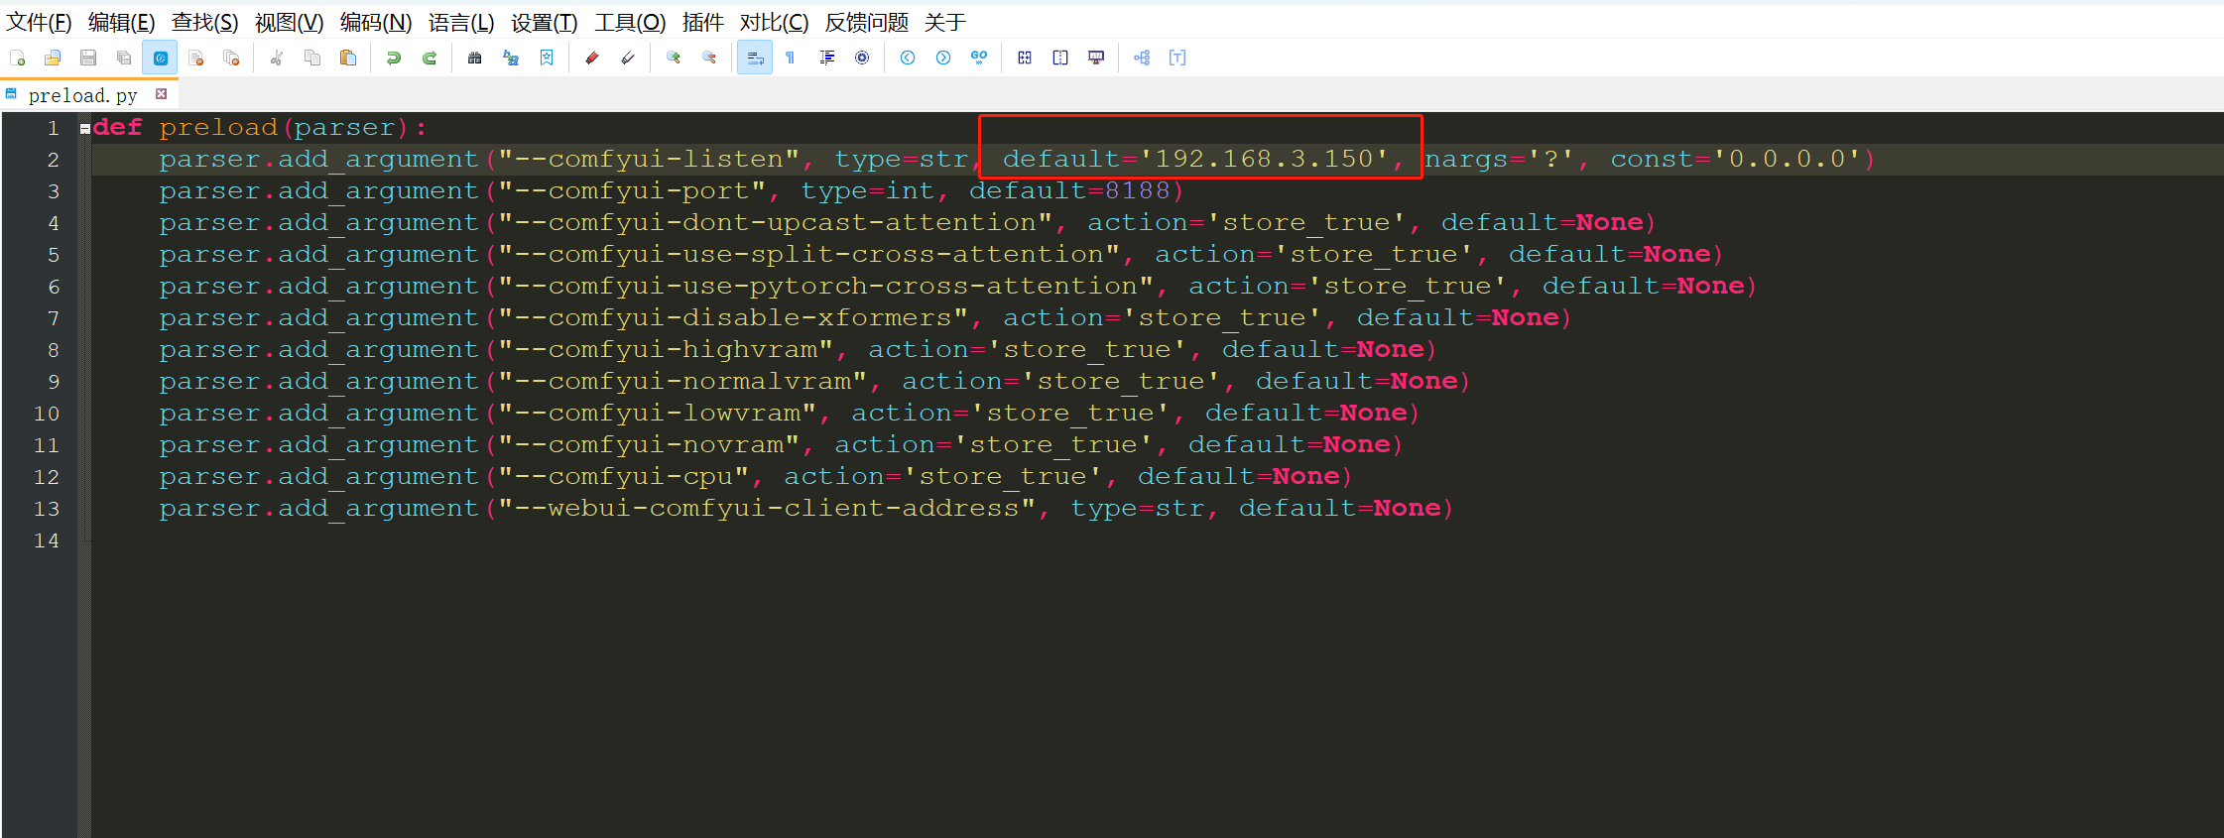Open the 编码(N) menu

375,22
